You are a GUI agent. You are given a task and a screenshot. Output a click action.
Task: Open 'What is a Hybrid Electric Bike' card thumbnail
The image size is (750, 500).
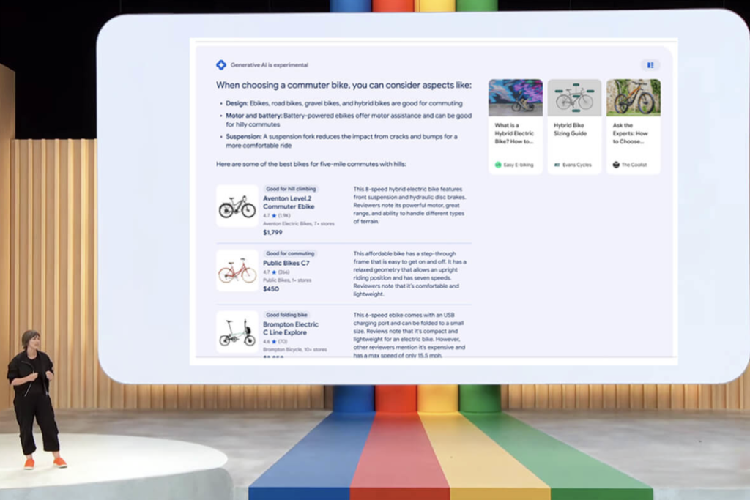(515, 97)
